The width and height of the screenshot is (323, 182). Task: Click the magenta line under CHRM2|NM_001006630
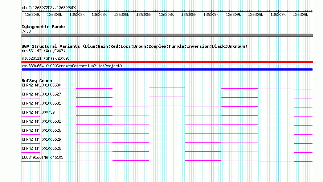167,88
